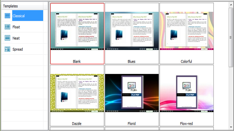Pick the Flow-red theme thumbnail
This screenshot has height=131, width=234.
pos(186,96)
